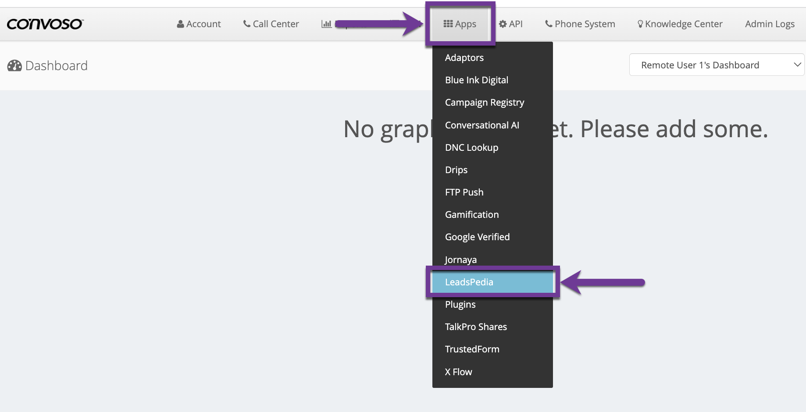Open the Account menu
The height and width of the screenshot is (412, 806).
pyautogui.click(x=199, y=24)
